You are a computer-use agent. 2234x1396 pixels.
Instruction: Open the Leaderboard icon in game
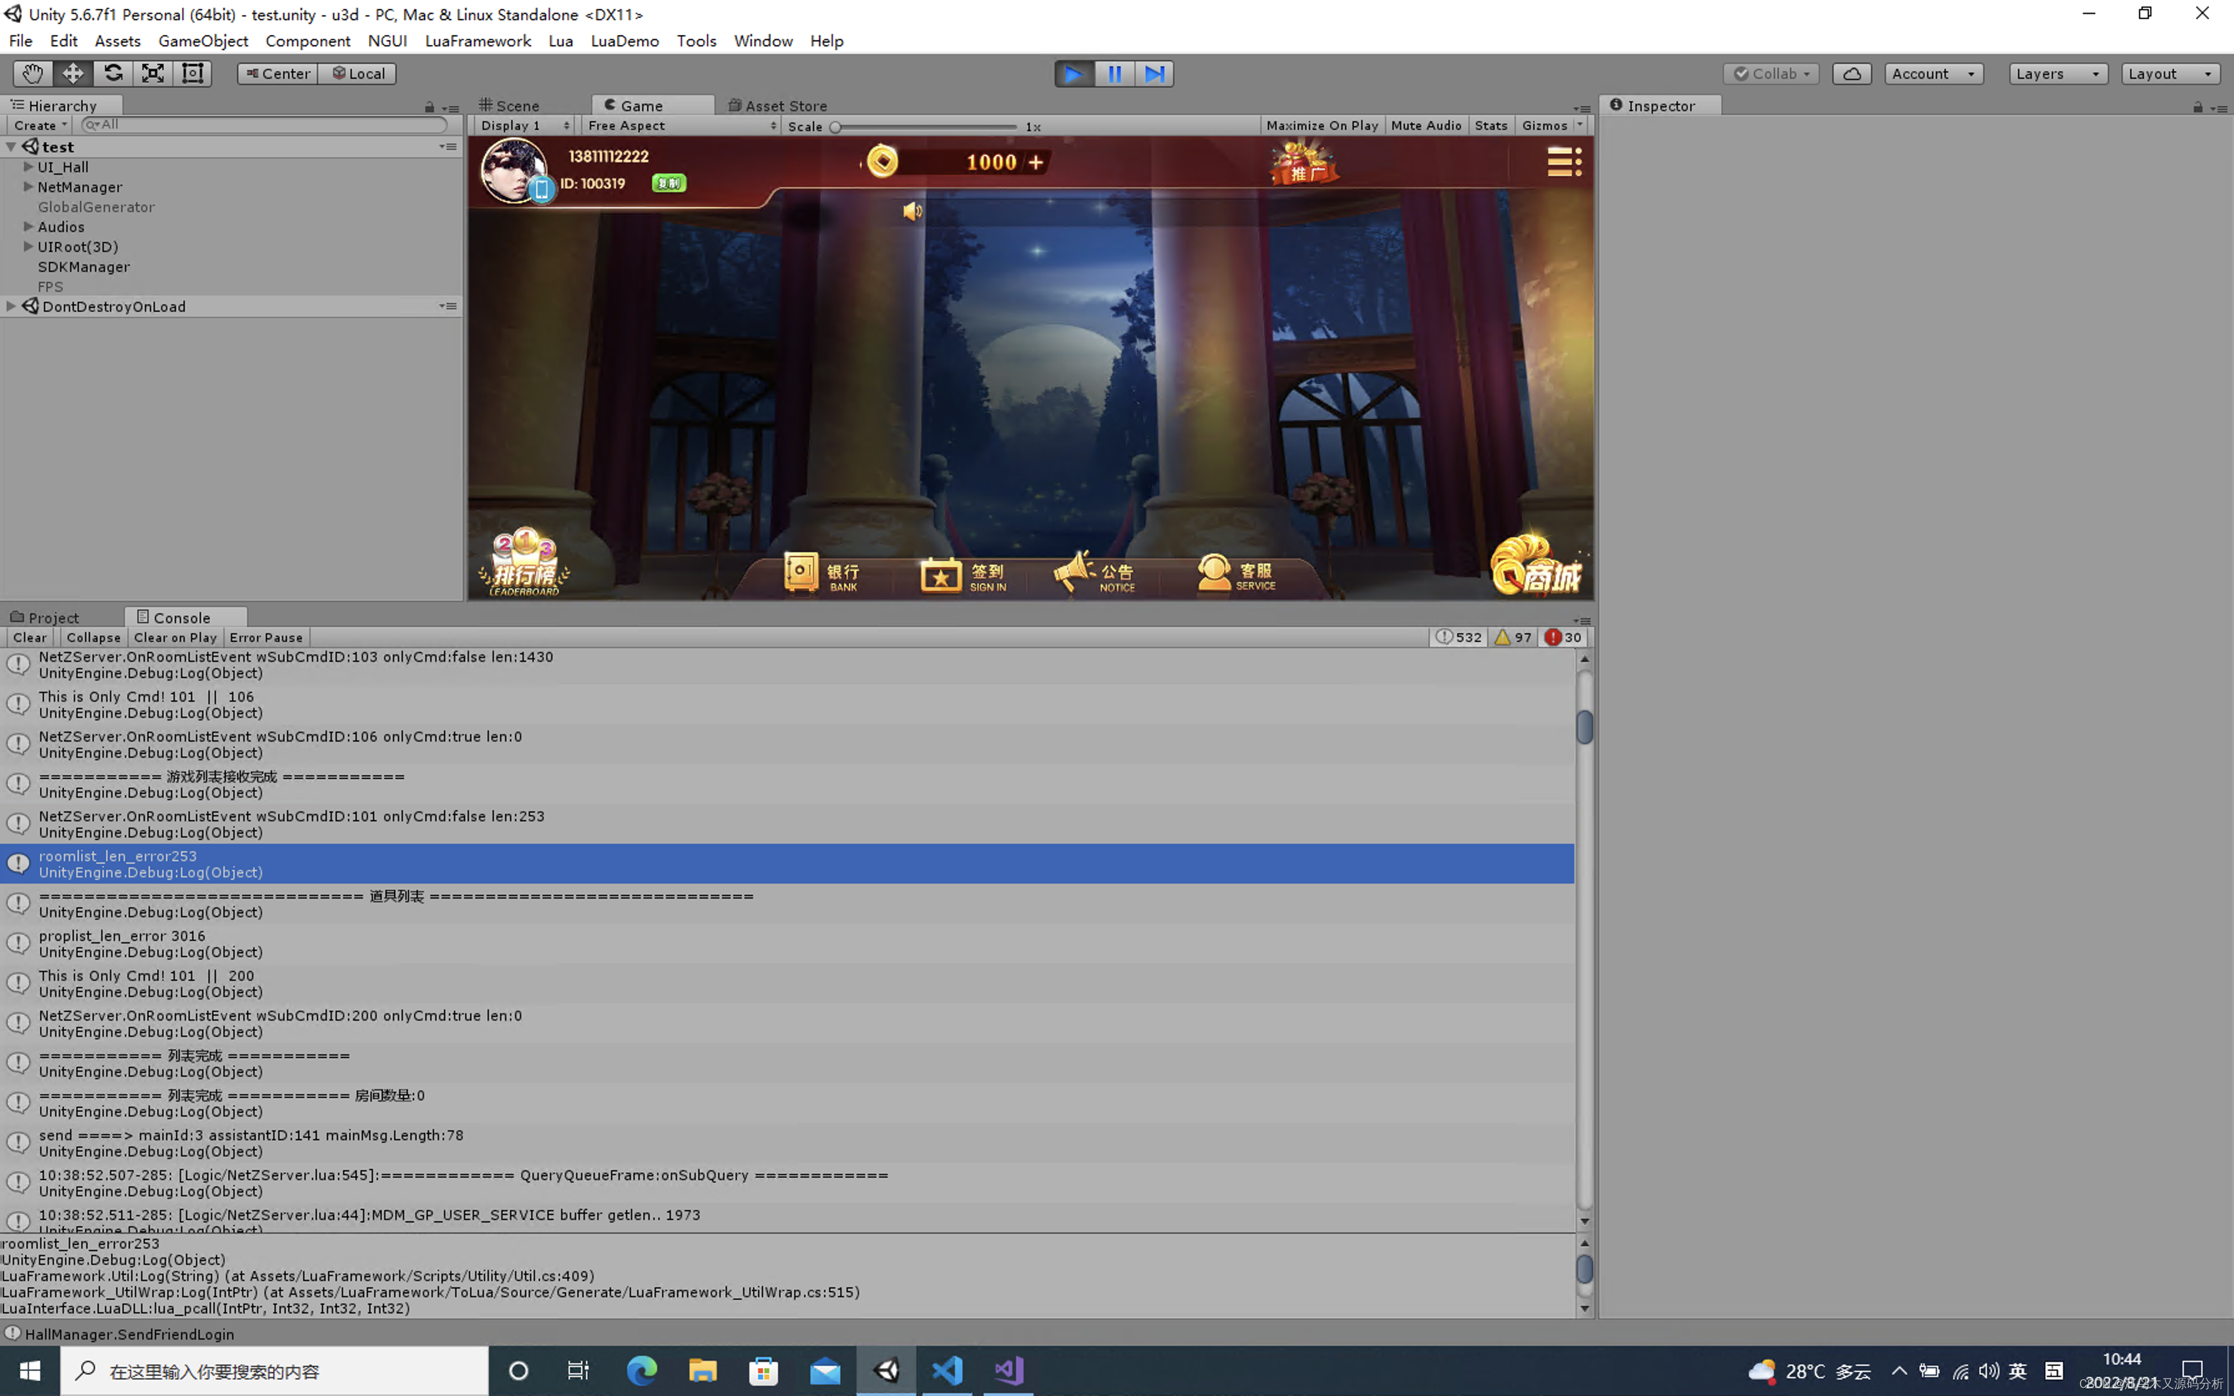click(x=524, y=562)
